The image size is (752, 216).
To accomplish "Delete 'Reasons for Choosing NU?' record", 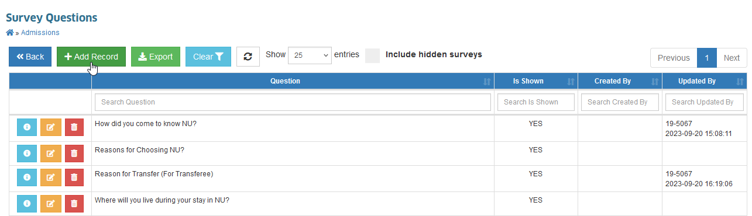I will pos(74,154).
